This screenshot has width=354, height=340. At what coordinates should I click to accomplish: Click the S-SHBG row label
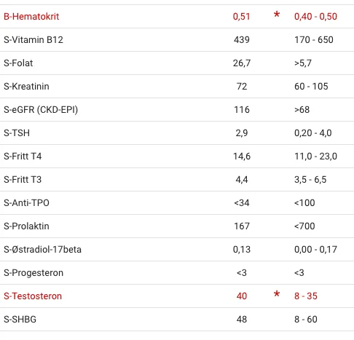click(20, 320)
